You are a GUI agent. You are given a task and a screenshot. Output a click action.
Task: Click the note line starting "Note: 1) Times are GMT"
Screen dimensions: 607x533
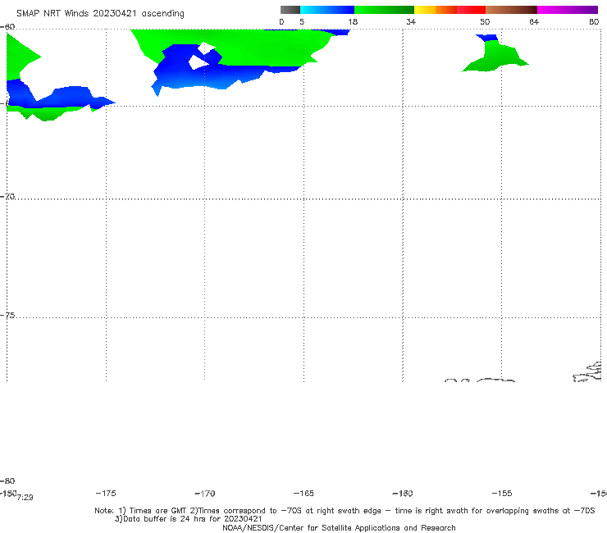pos(345,511)
